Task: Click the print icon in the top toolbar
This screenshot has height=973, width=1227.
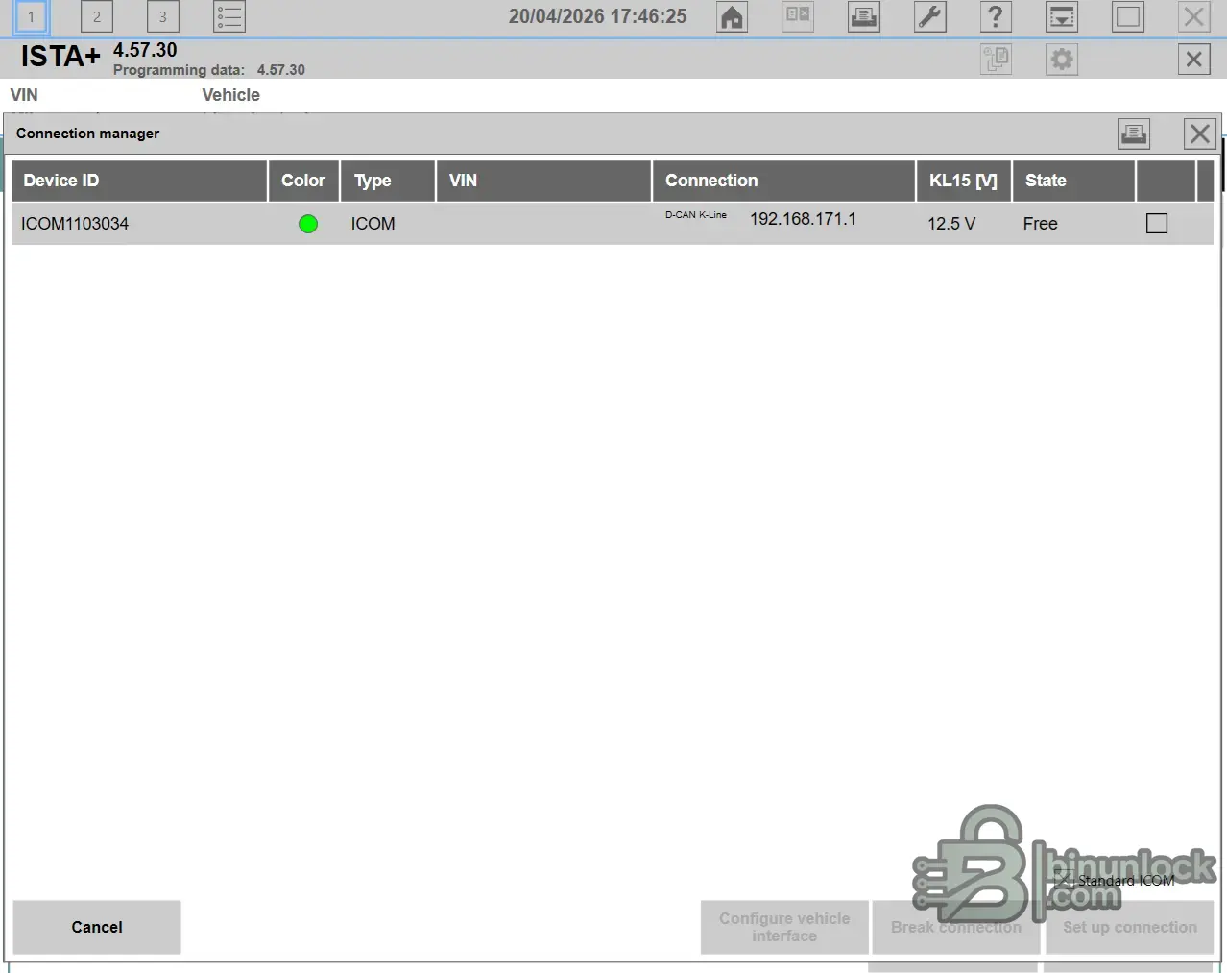Action: point(862,16)
